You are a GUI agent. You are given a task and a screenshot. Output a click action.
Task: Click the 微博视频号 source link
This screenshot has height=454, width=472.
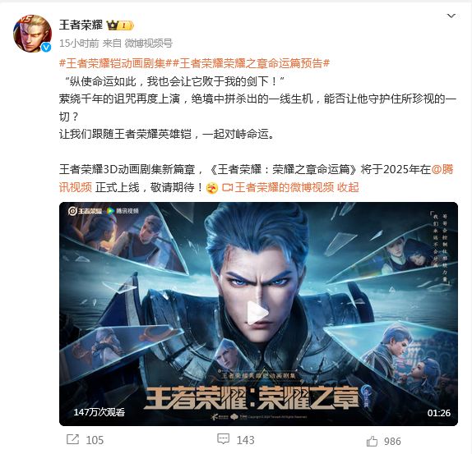click(x=149, y=44)
